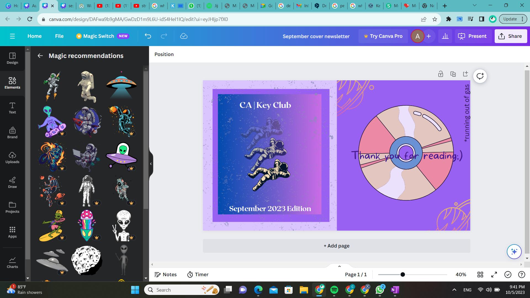Select the purple UFO alien graphic
This screenshot has width=530, height=298.
coord(121,155)
